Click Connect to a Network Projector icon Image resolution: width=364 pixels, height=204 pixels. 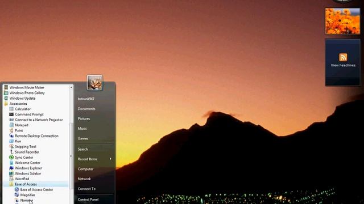coord(11,120)
